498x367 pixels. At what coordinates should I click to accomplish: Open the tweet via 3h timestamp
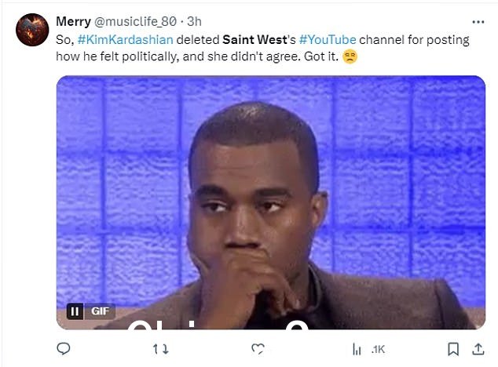pyautogui.click(x=194, y=22)
